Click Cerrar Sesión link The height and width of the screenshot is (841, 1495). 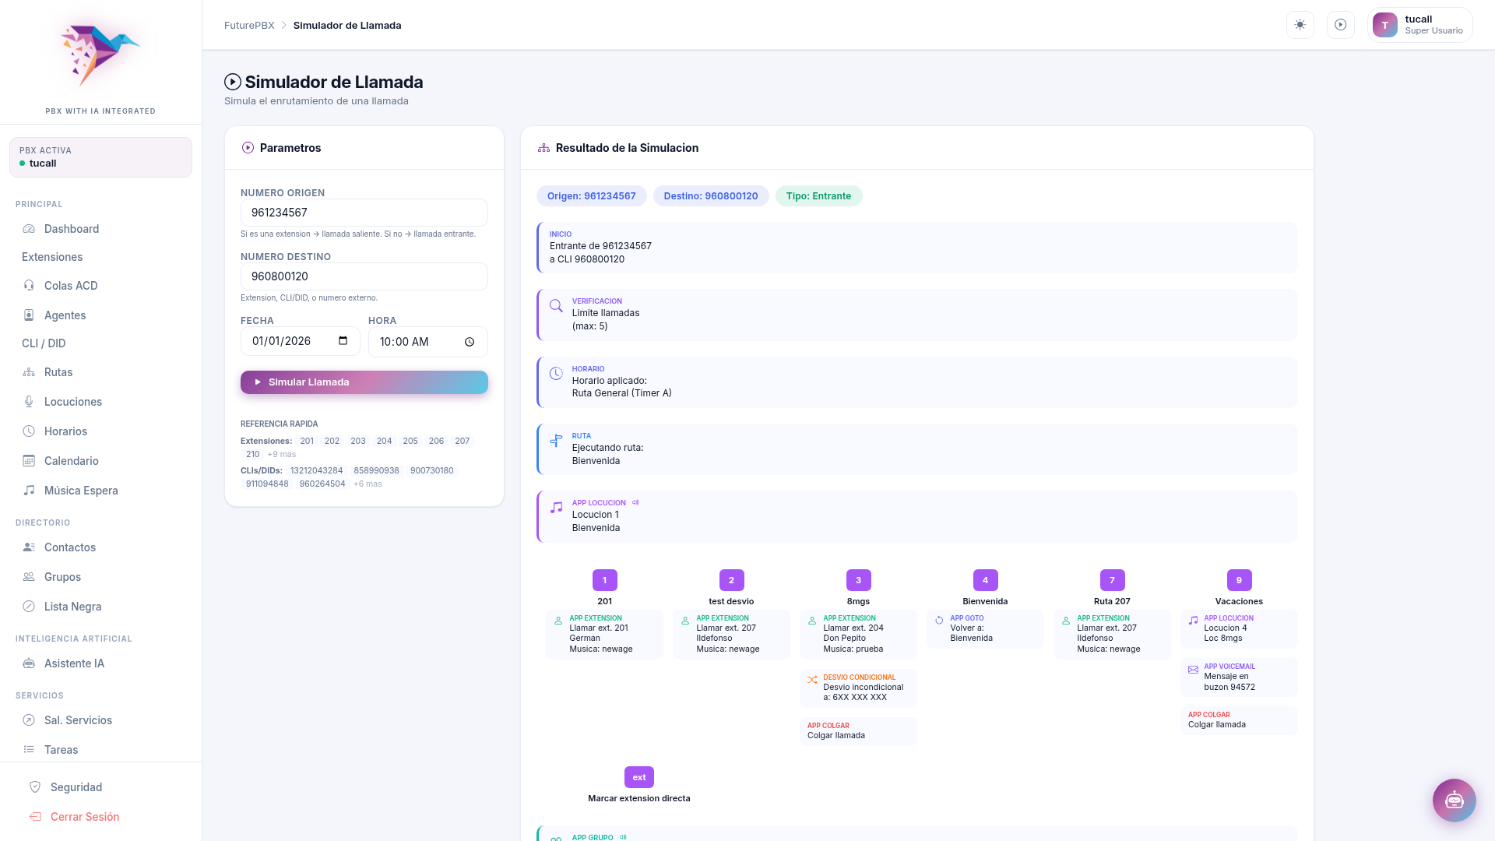(84, 817)
